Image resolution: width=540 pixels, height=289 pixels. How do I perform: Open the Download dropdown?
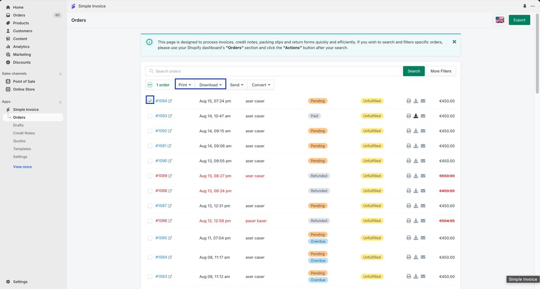click(210, 85)
